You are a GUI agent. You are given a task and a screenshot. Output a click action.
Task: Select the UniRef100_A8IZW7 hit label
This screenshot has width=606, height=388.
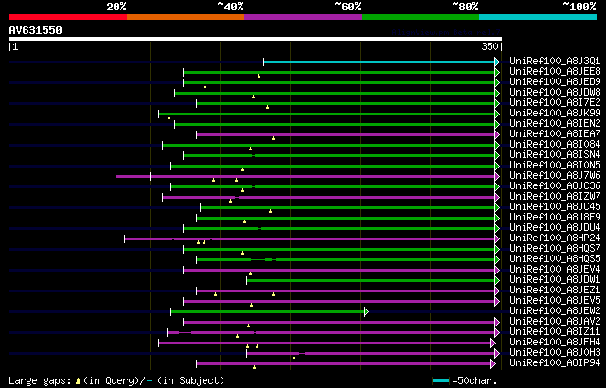click(555, 197)
